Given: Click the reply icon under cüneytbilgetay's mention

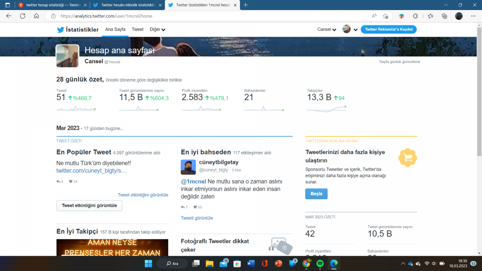Looking at the screenshot, I should pyautogui.click(x=183, y=207).
